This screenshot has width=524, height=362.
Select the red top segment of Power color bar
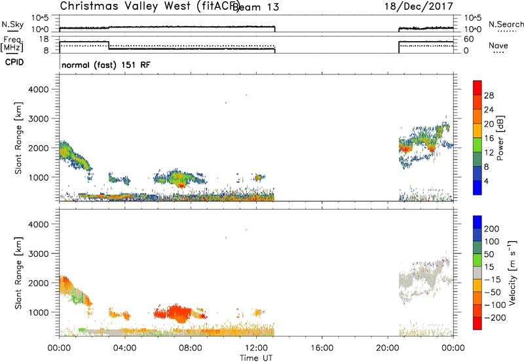coord(477,88)
